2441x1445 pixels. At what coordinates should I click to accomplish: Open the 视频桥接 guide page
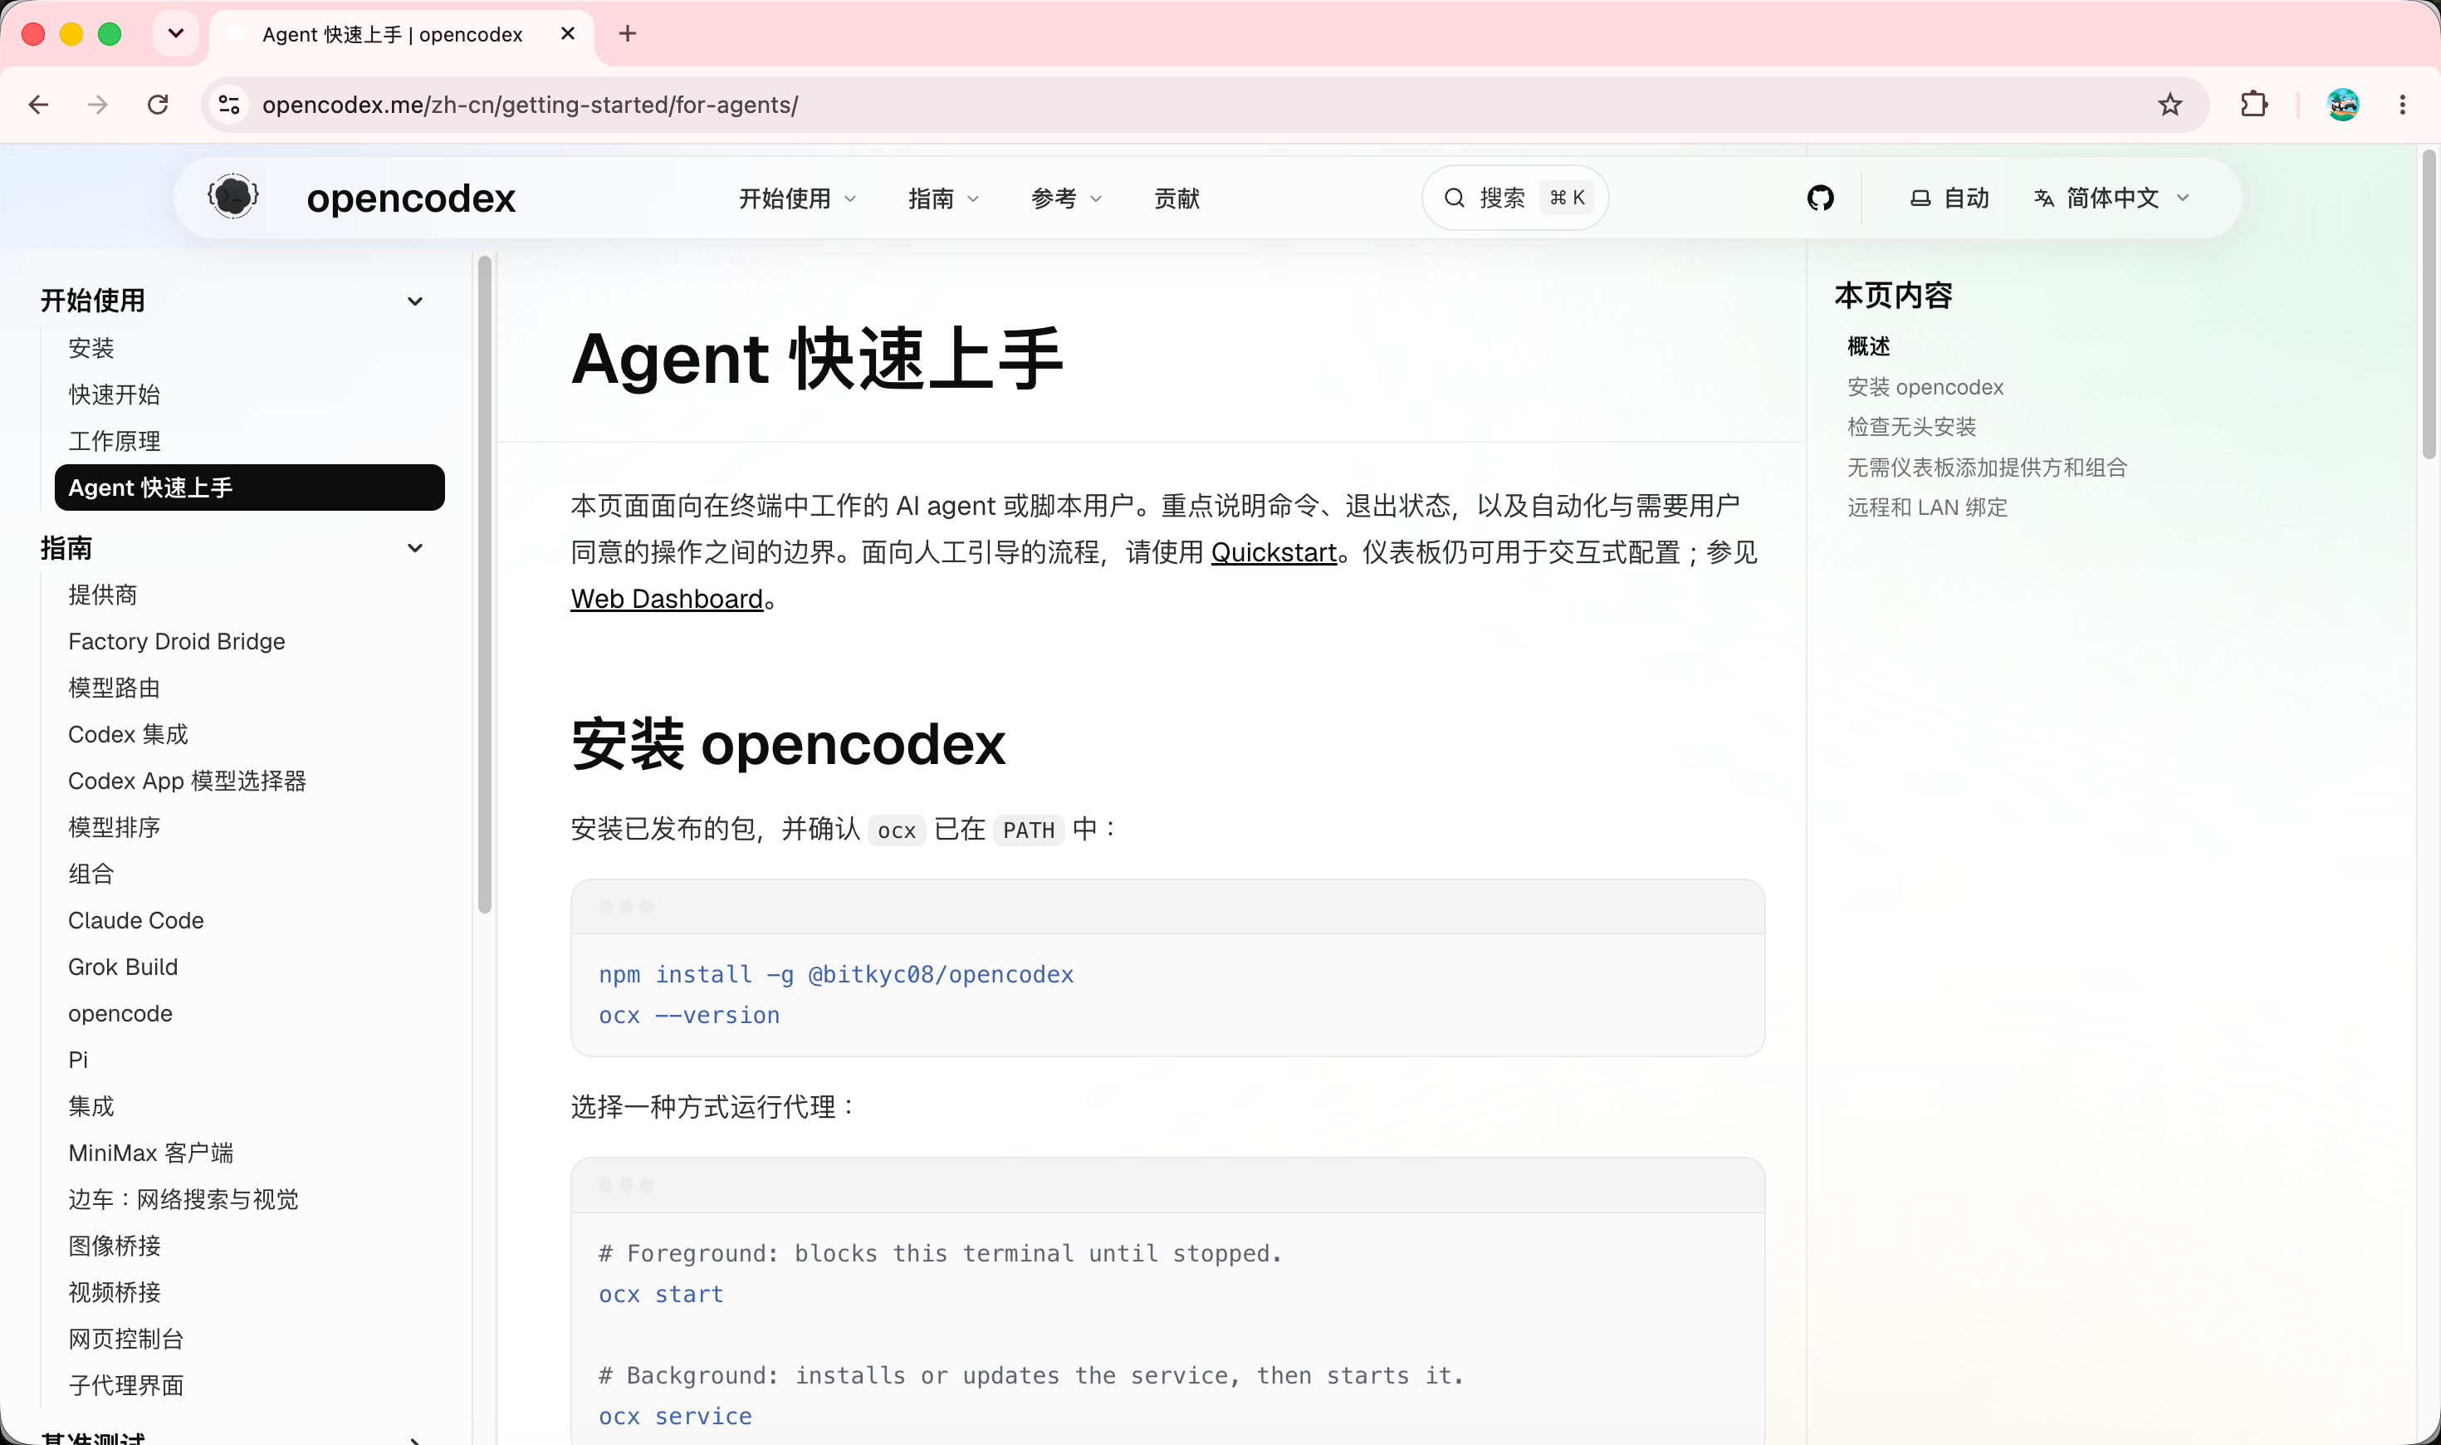pyautogui.click(x=114, y=1292)
